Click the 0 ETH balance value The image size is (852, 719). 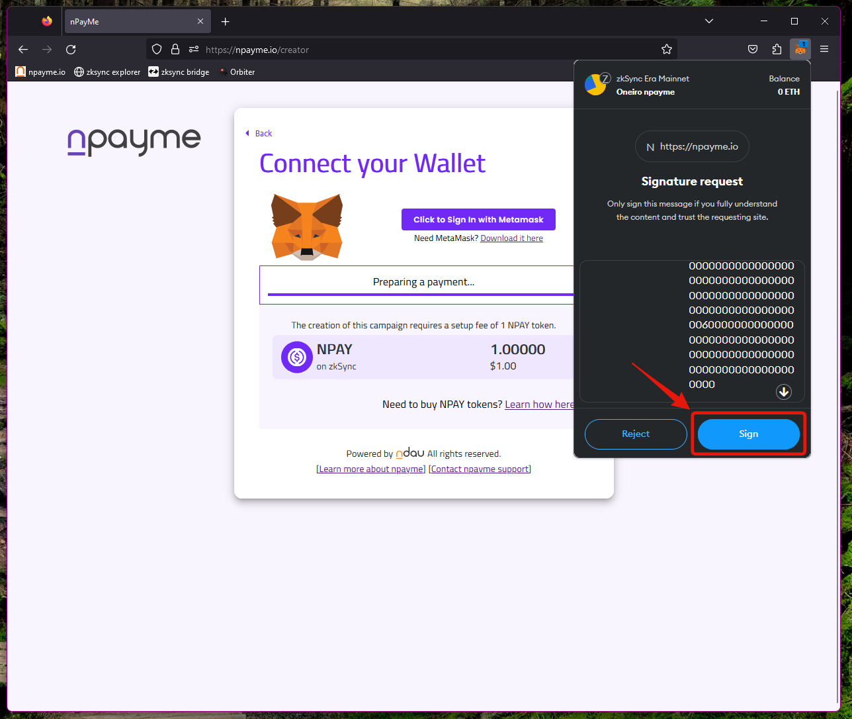point(788,92)
